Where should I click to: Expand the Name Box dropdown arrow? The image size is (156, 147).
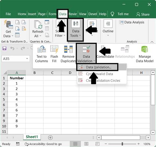27,59
